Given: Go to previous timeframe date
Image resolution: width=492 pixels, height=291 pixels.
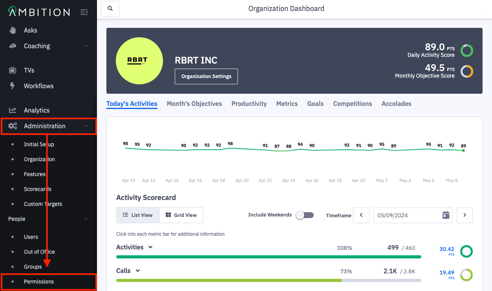Looking at the screenshot, I should tap(361, 215).
